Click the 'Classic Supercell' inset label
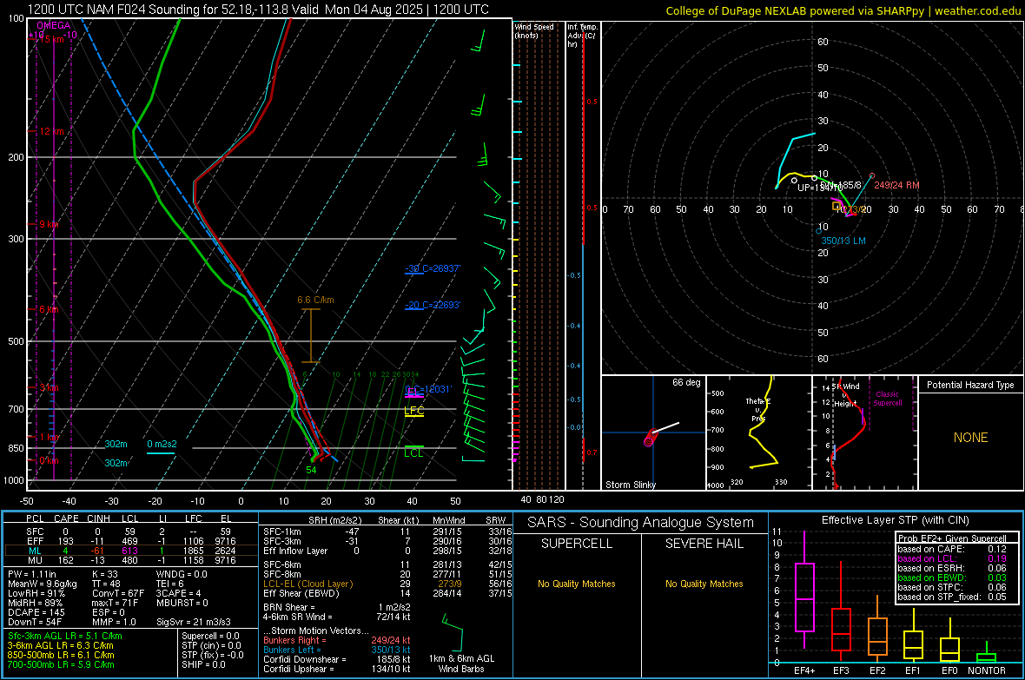Screen dimensions: 1025x680 (x=888, y=399)
